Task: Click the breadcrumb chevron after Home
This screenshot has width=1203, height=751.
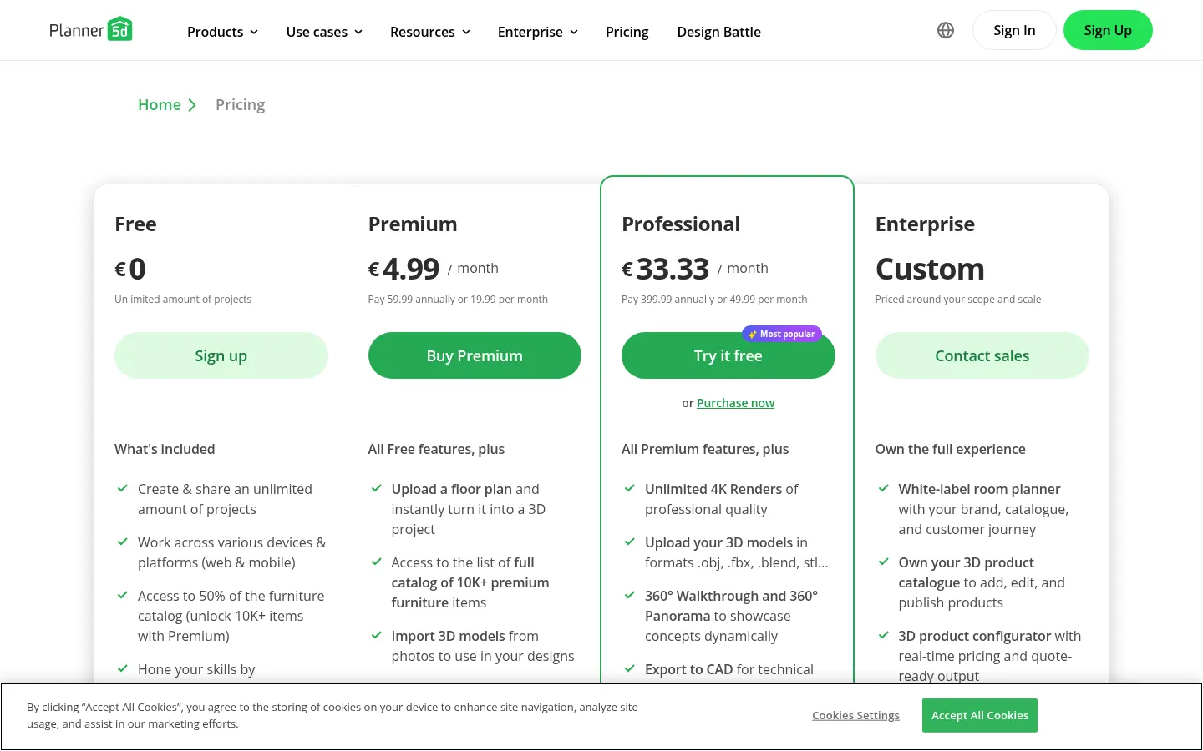Action: coord(192,105)
